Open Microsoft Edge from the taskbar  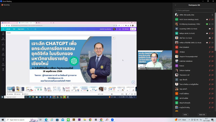coord(46,120)
